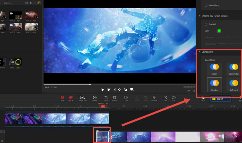
Task: Click the trash icon at timeline bottom left
Action: [2, 141]
